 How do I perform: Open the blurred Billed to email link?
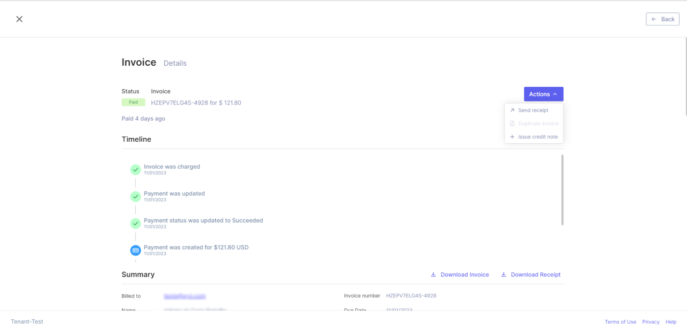pos(184,296)
